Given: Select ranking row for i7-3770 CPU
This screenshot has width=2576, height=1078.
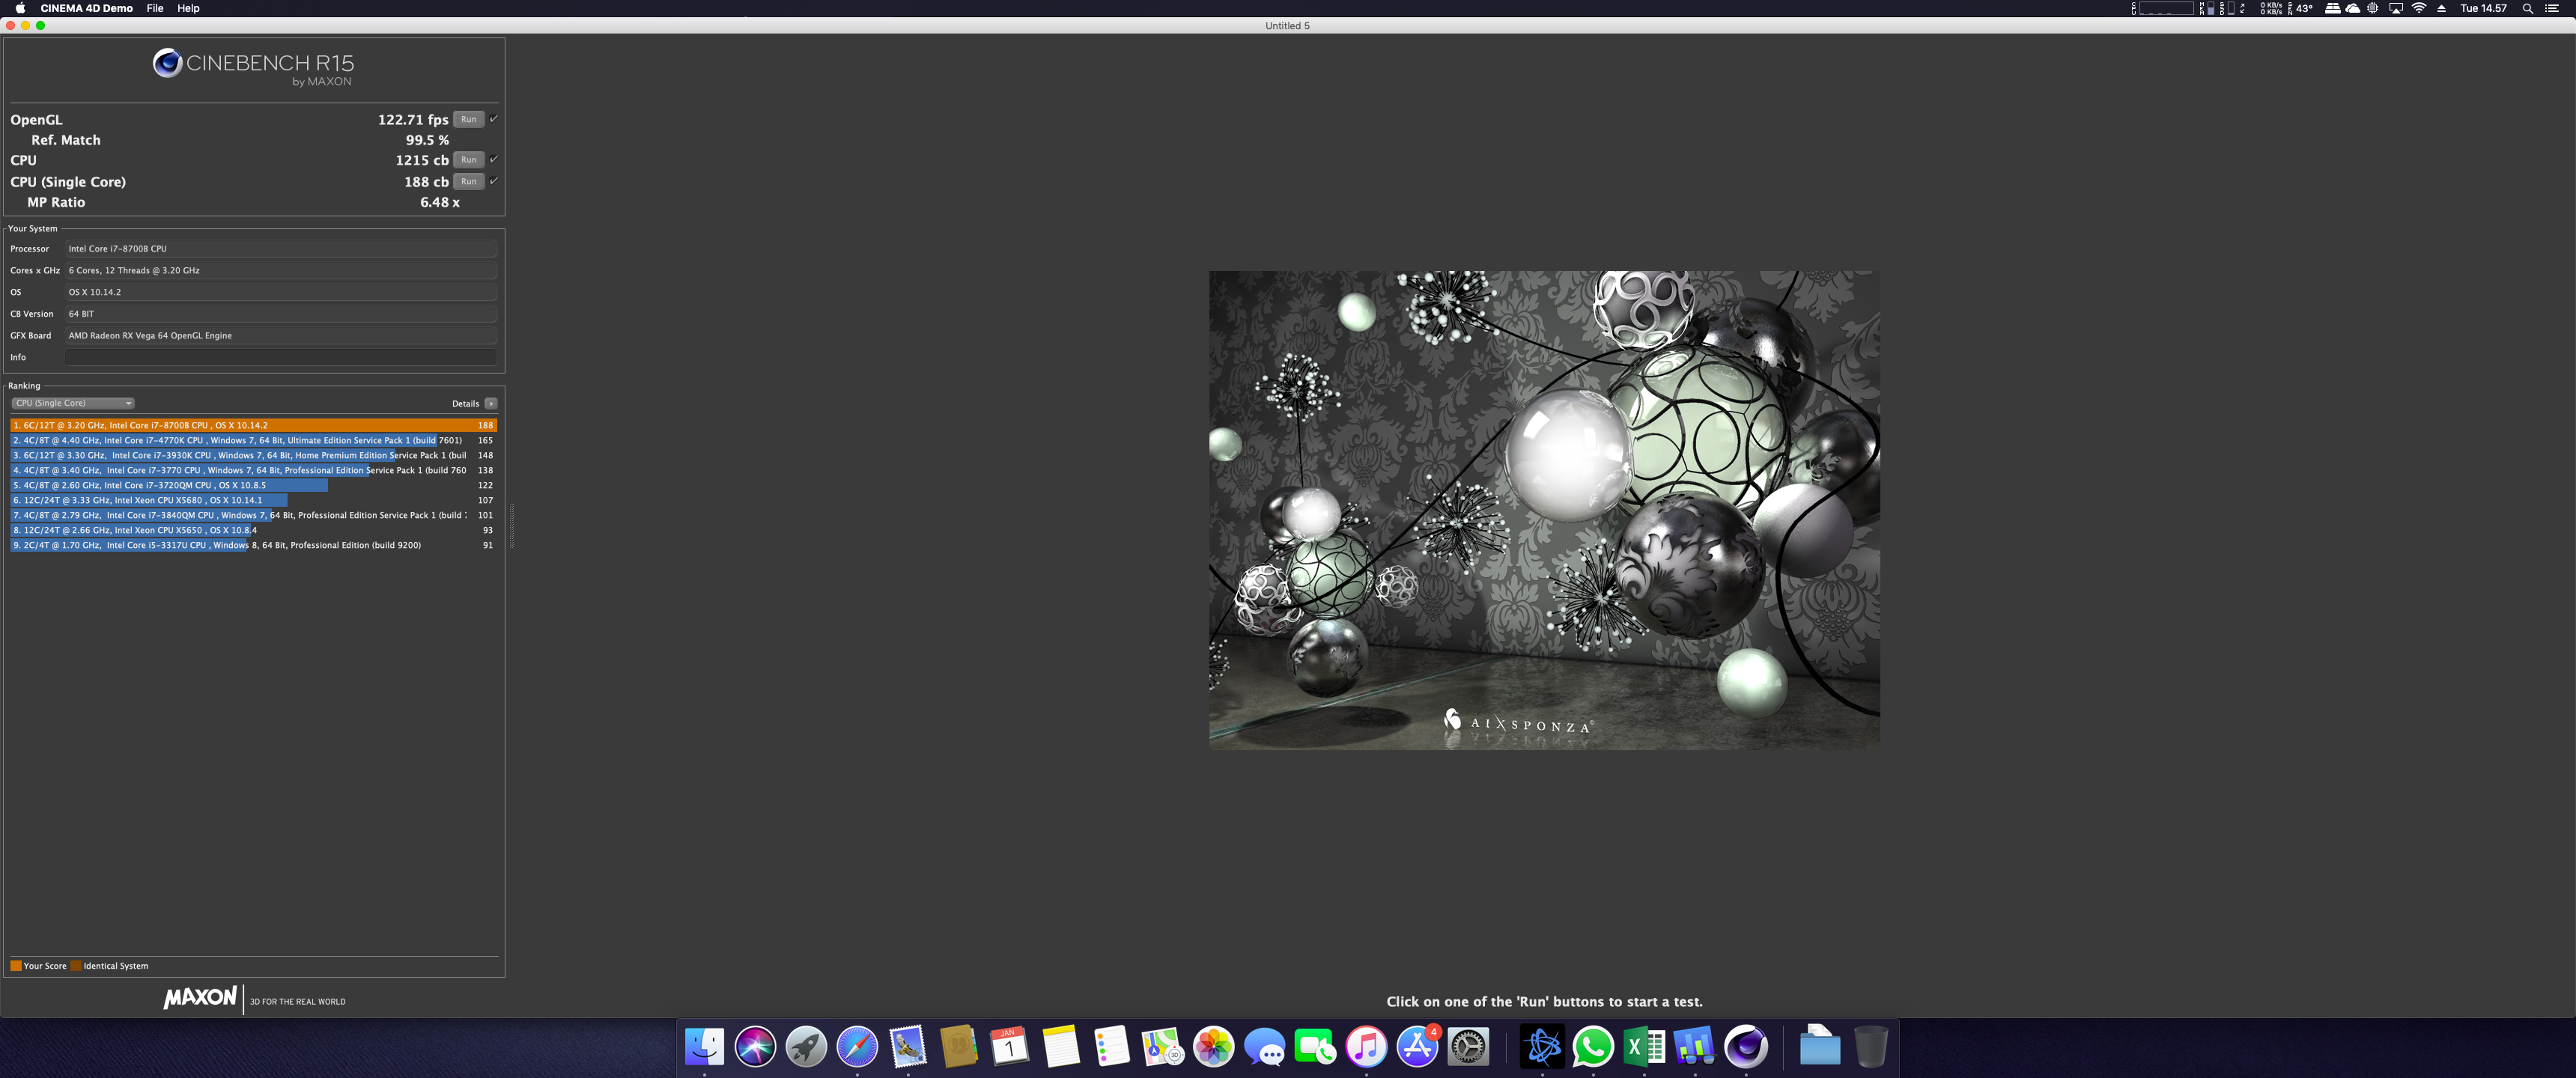Looking at the screenshot, I should point(254,470).
